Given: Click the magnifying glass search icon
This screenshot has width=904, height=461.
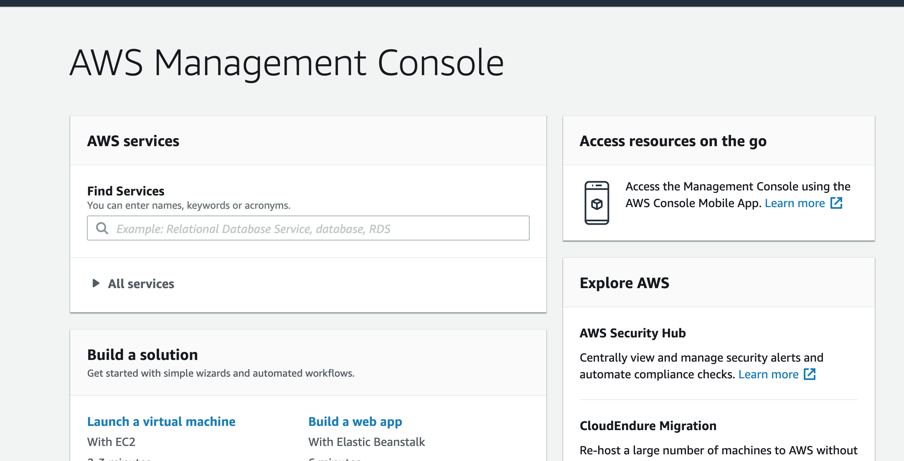Looking at the screenshot, I should (x=102, y=228).
